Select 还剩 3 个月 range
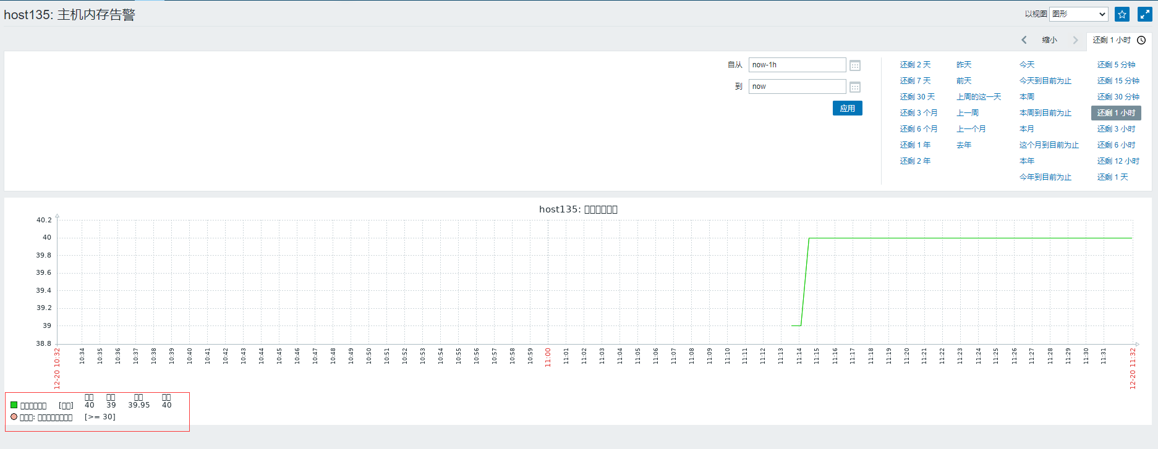 (x=919, y=113)
